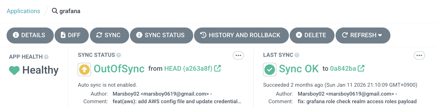
Task: Open external link icon beside 0a842ba
Action: pyautogui.click(x=361, y=69)
